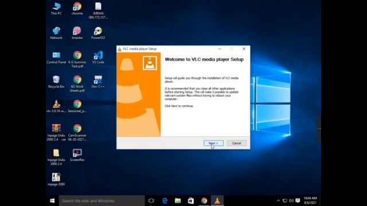Open Task View on taskbar
Screen dimensions: 367x206
click(151, 201)
